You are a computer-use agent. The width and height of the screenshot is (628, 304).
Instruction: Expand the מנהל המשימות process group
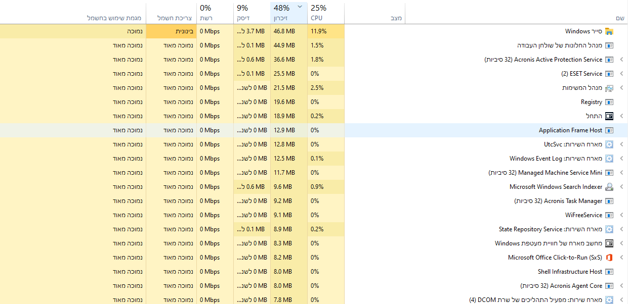pyautogui.click(x=622, y=88)
